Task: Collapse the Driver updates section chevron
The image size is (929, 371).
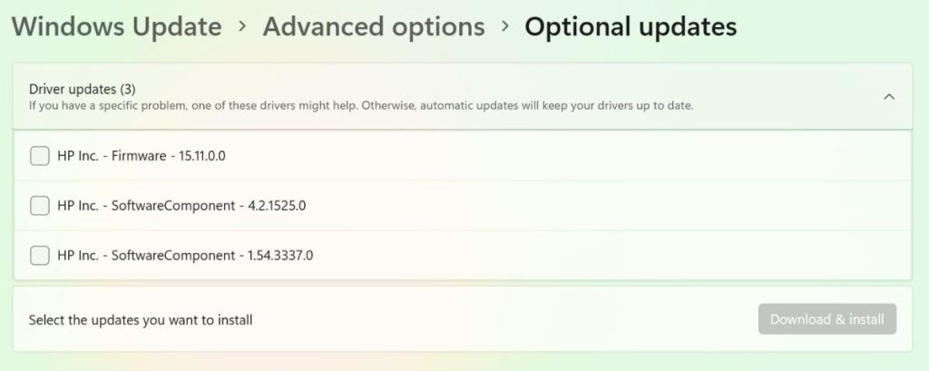Action: [889, 96]
